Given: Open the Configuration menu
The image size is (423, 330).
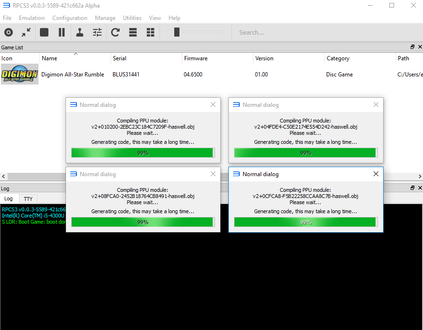Looking at the screenshot, I should (70, 18).
